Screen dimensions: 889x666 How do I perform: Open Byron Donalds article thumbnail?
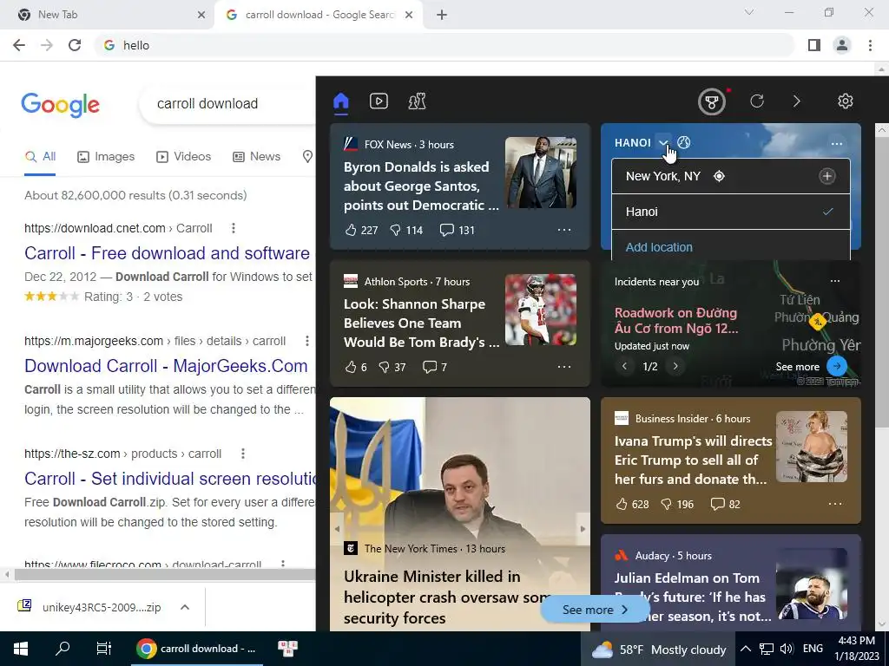pyautogui.click(x=541, y=173)
